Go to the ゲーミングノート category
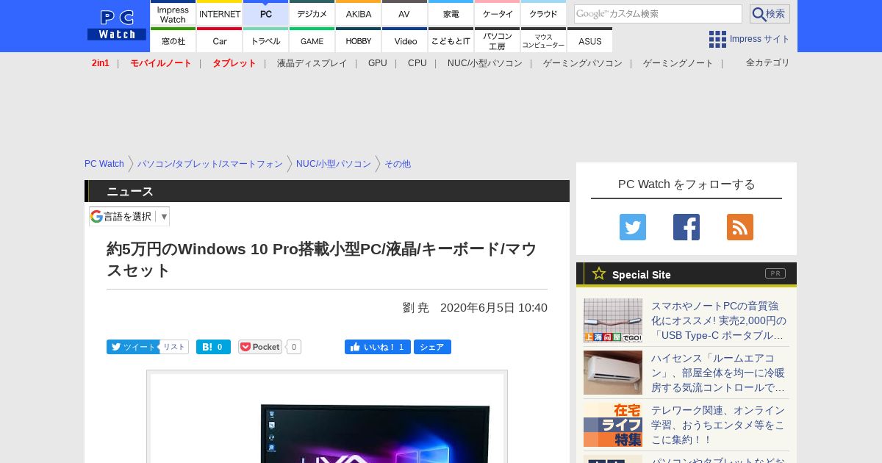 tap(678, 63)
